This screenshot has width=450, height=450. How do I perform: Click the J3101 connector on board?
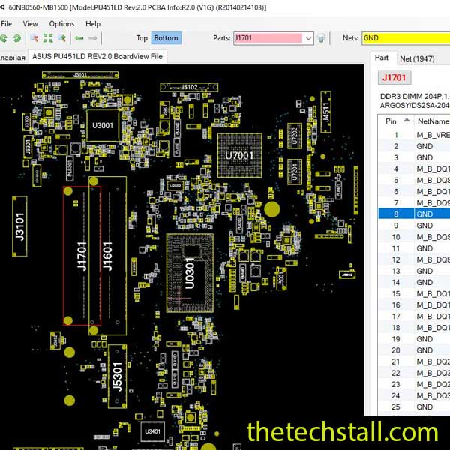pos(19,226)
